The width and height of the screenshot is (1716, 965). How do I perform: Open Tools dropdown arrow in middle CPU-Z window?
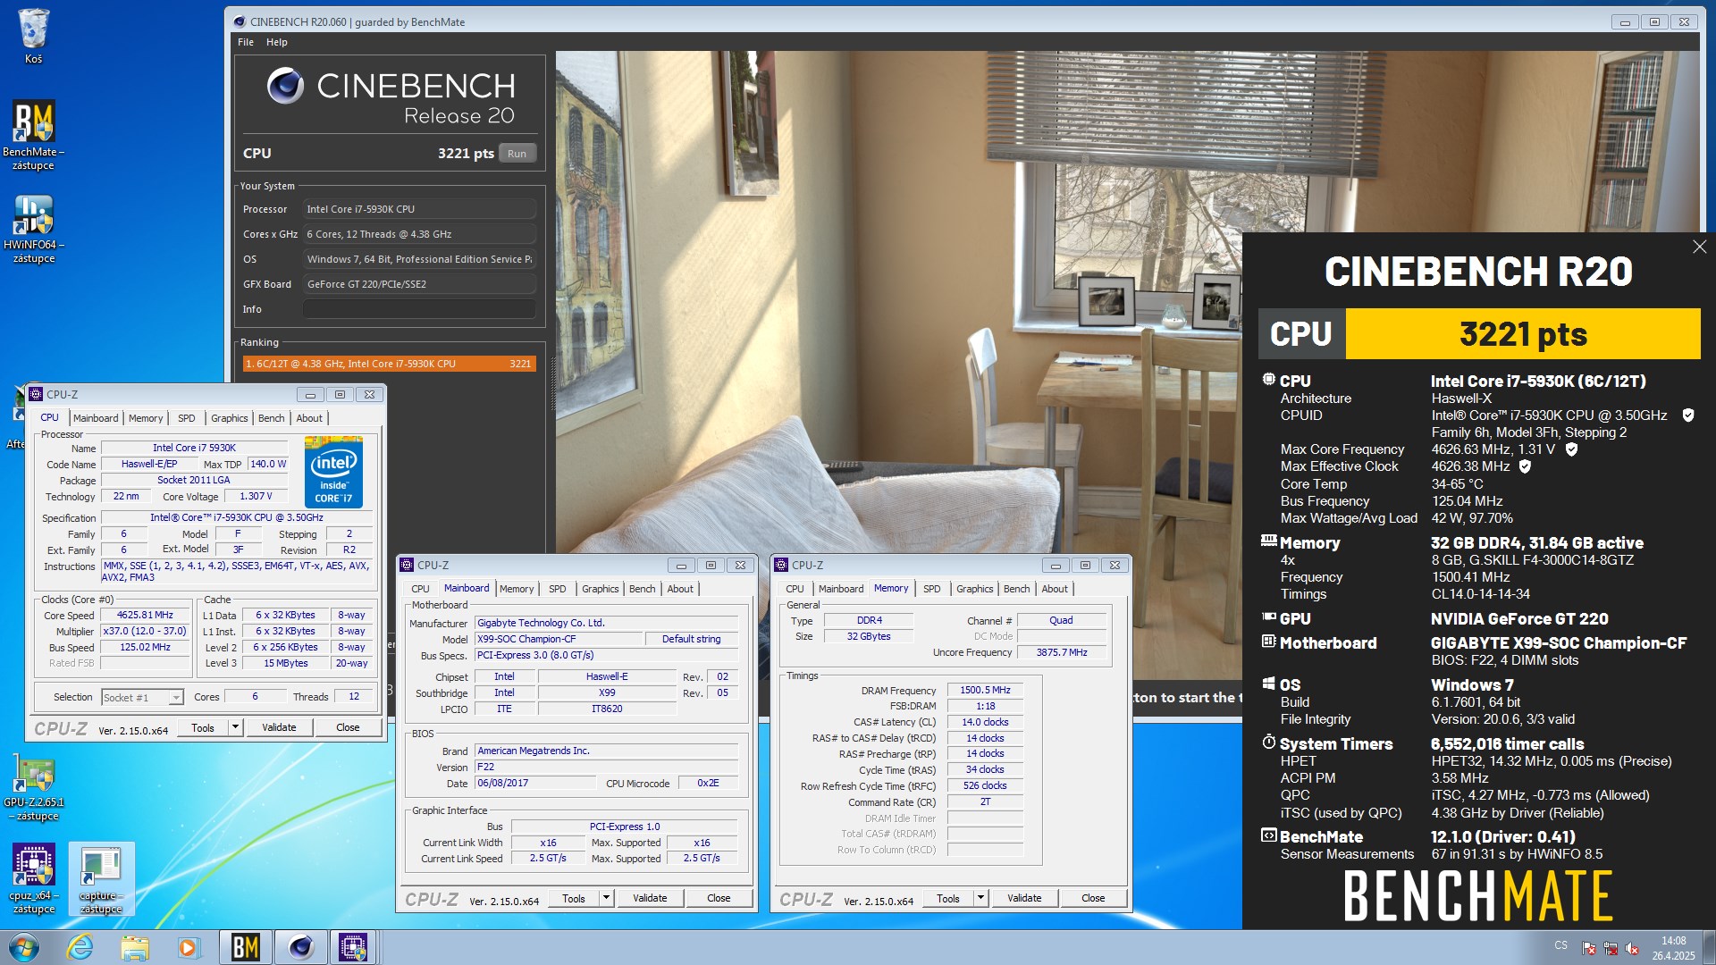pos(606,898)
